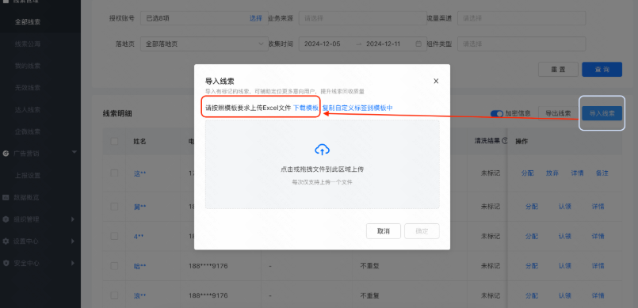Open the lead named 哈**

139,266
